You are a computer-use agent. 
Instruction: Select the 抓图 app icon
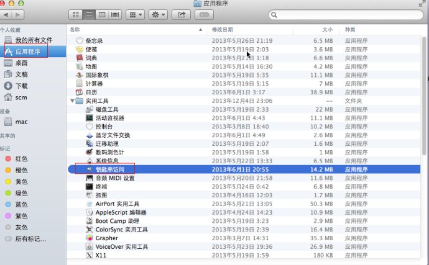coord(90,195)
